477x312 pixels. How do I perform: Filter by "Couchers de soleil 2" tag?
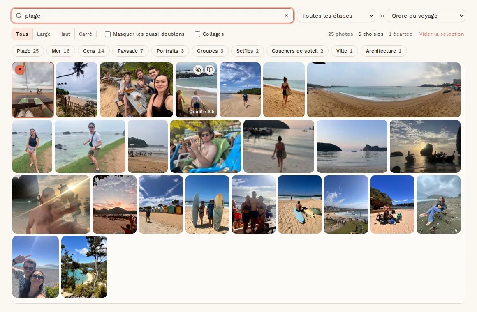[298, 51]
